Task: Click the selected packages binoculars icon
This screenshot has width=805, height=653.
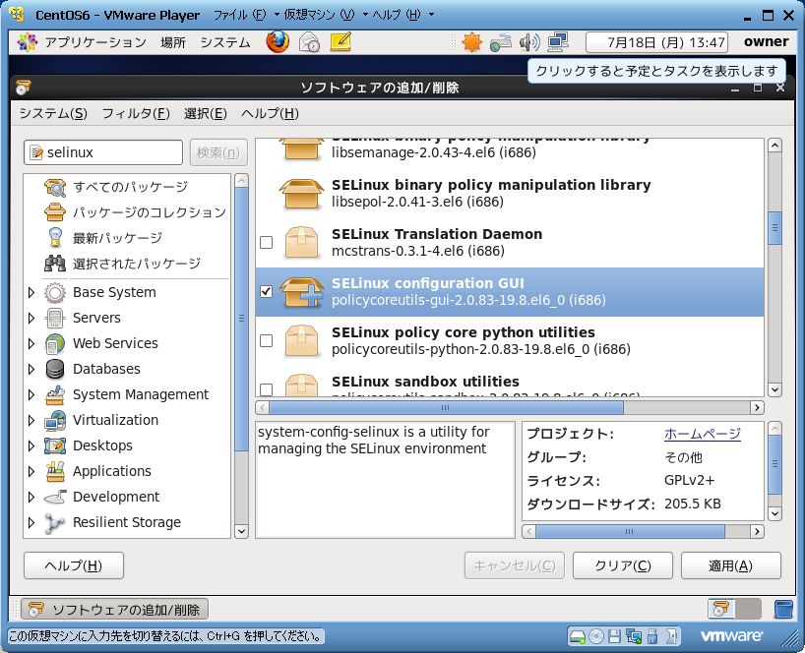Action: pyautogui.click(x=55, y=264)
